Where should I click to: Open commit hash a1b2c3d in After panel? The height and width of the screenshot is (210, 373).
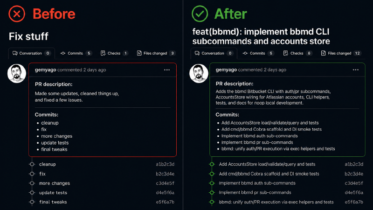[354, 164]
